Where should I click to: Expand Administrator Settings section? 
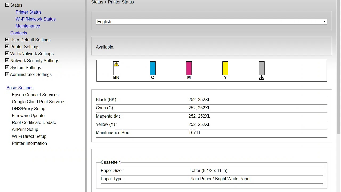[7, 74]
